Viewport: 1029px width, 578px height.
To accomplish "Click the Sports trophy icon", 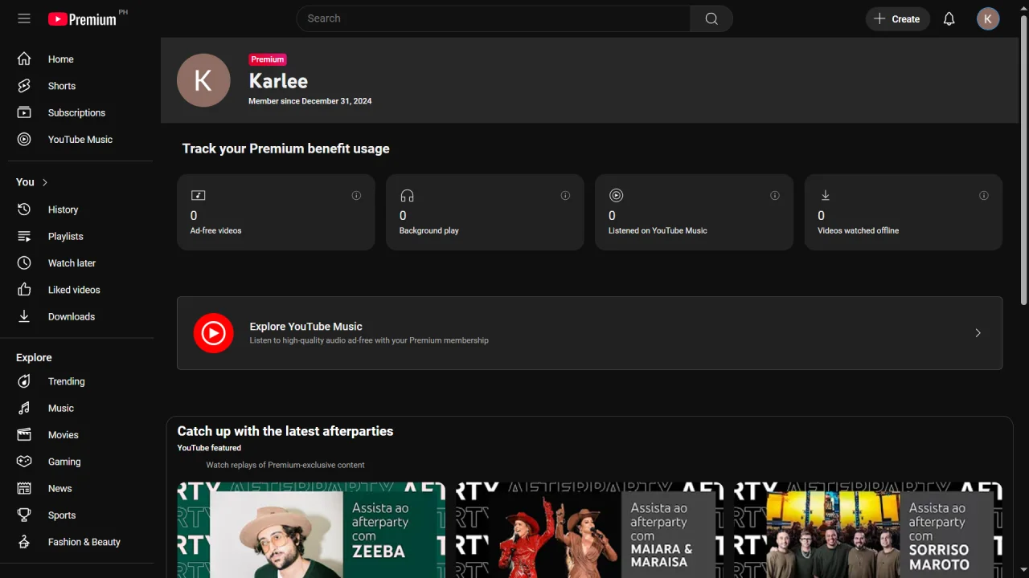I will point(24,515).
